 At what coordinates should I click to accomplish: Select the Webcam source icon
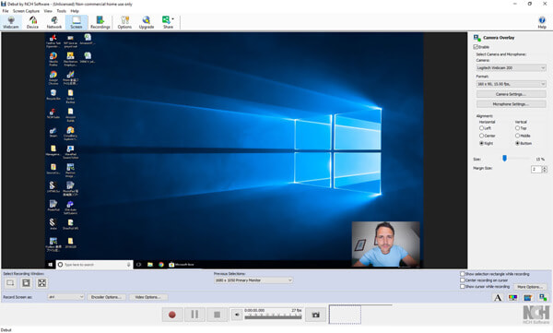pos(11,22)
